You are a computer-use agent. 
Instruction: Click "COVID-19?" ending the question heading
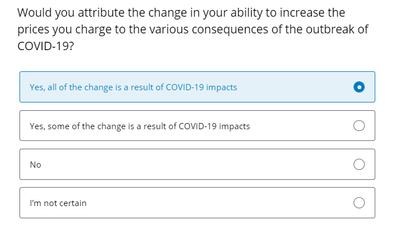(x=46, y=46)
